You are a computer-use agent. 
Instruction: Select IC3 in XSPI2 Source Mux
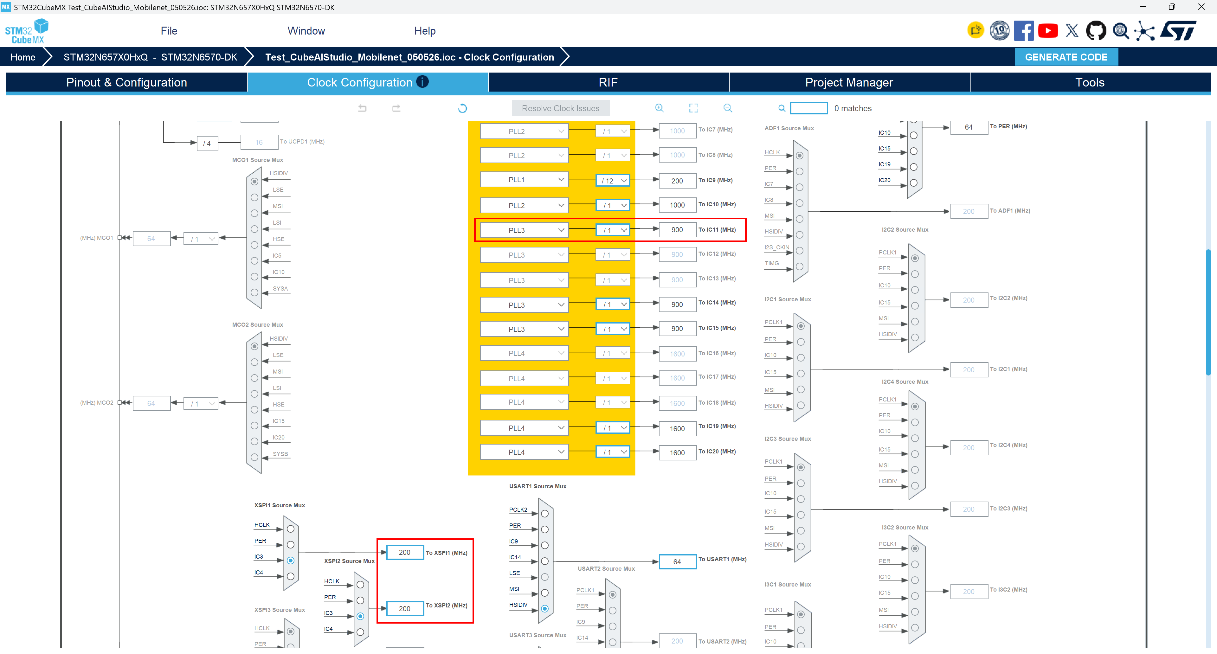(x=360, y=616)
